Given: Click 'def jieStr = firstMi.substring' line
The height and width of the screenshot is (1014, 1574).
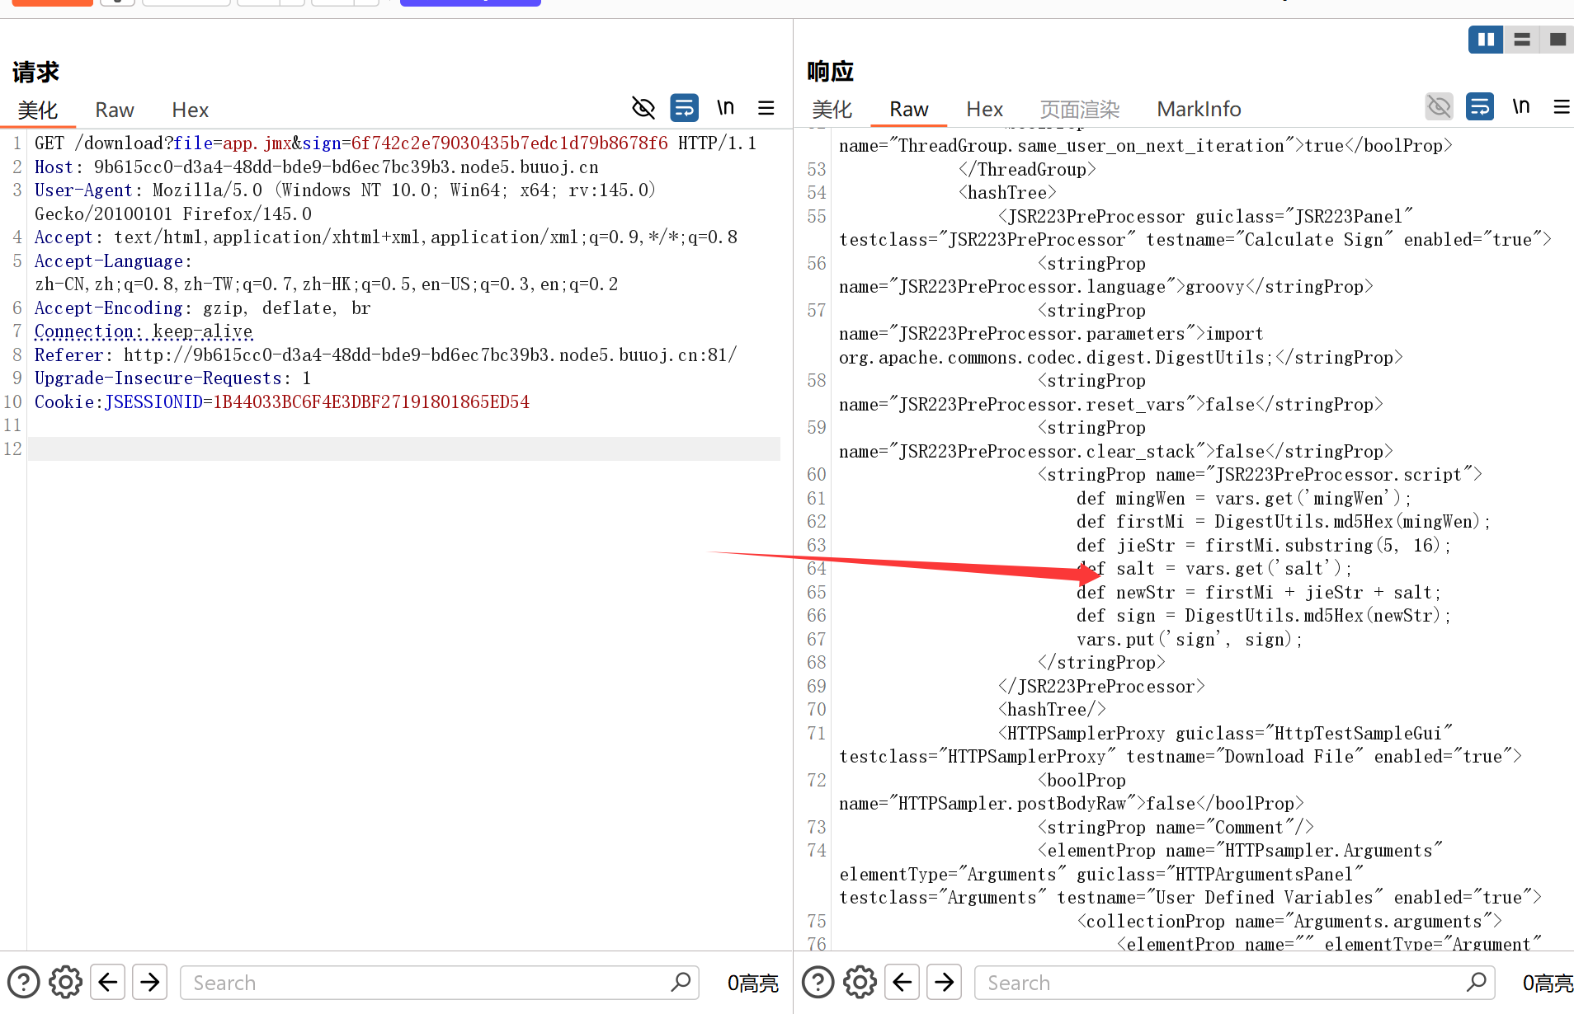Looking at the screenshot, I should 1264,546.
